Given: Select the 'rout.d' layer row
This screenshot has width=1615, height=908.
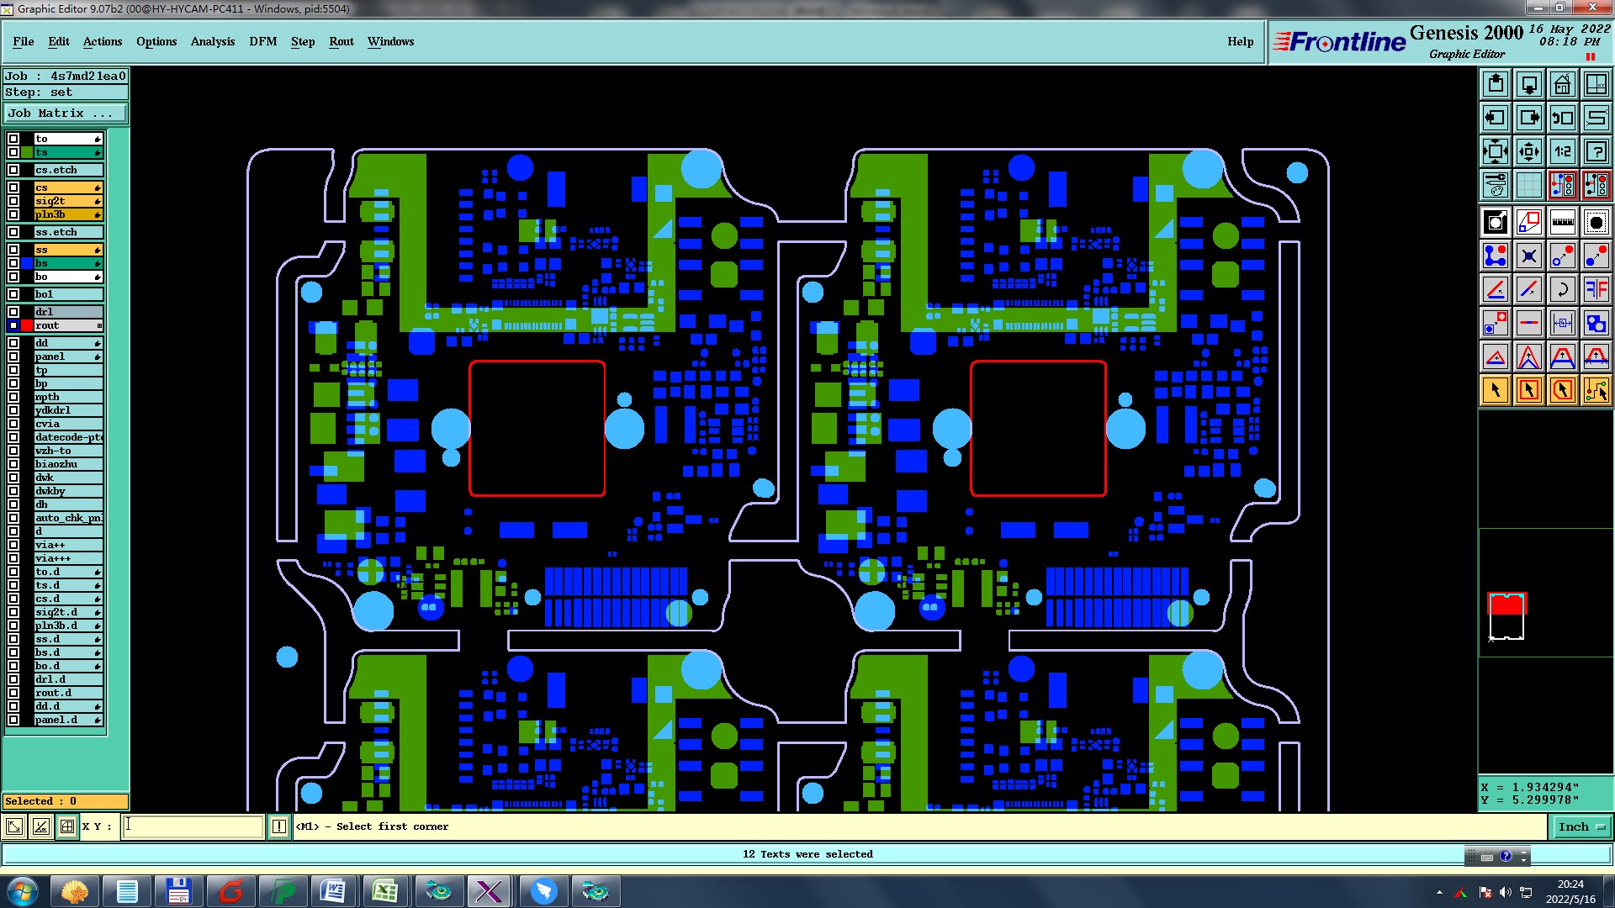Looking at the screenshot, I should tap(68, 693).
